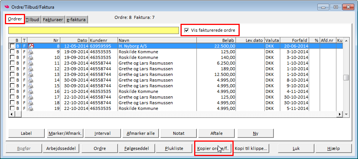The image size is (358, 159).
Task: Click due date 20-06-2014 cell
Action: point(295,46)
